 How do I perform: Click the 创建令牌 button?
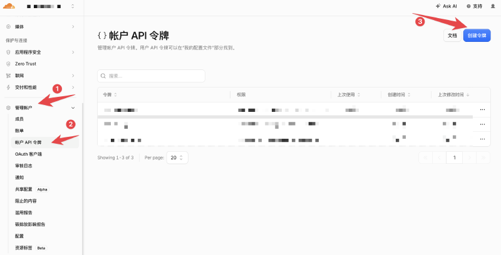[x=477, y=36]
